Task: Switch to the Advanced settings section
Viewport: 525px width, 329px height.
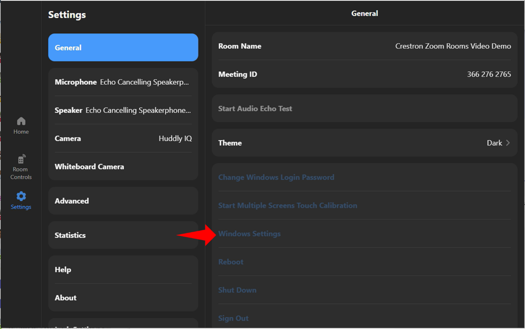Action: (x=123, y=200)
